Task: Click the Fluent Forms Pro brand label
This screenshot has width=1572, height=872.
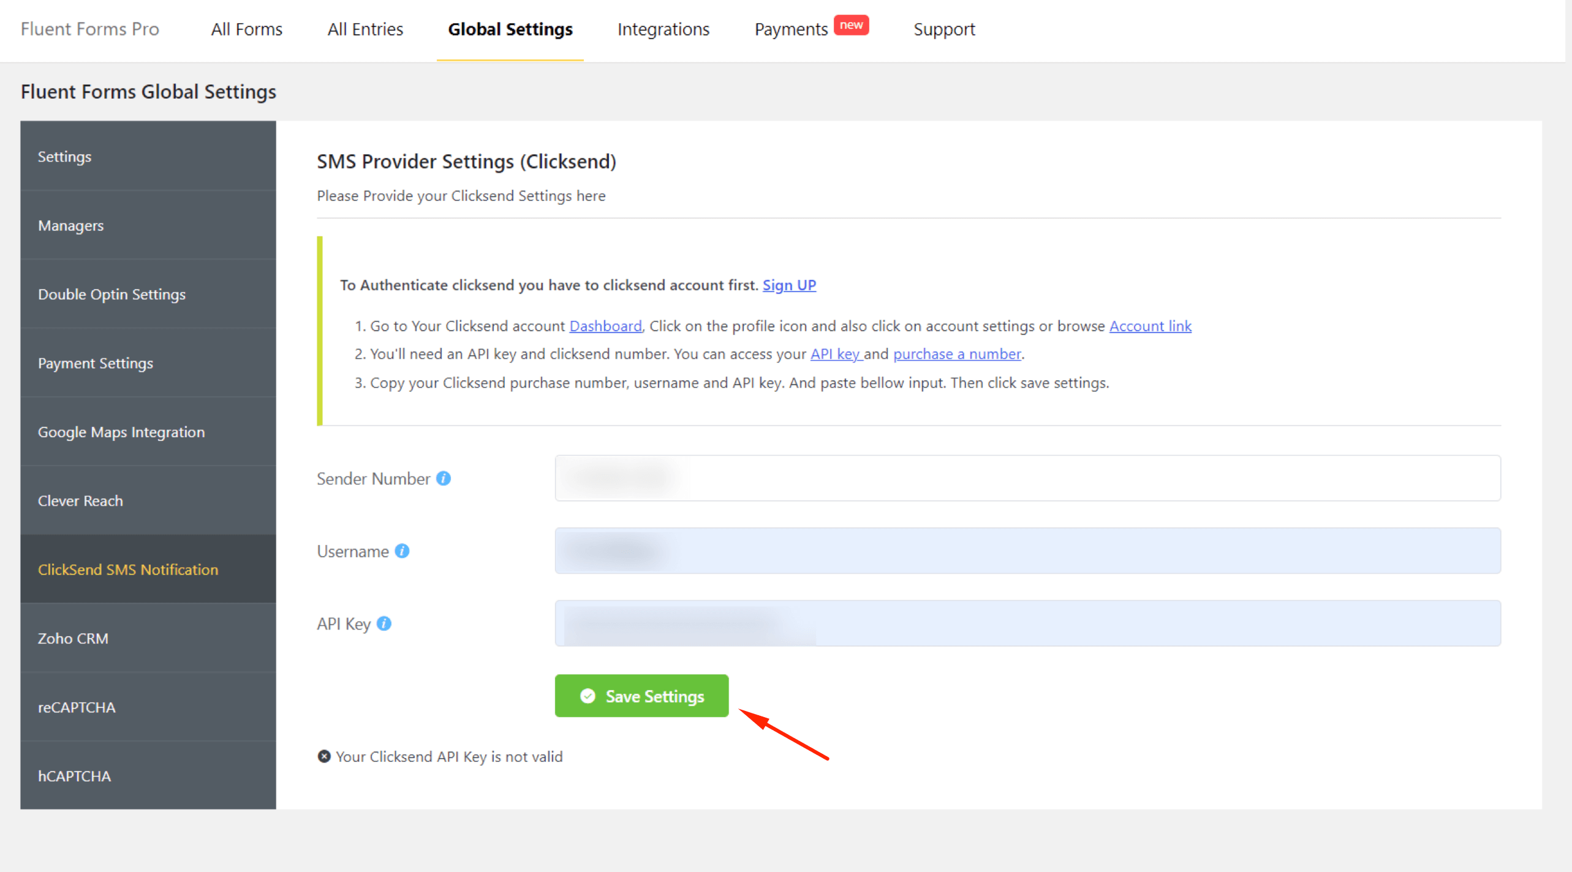Action: [x=89, y=29]
